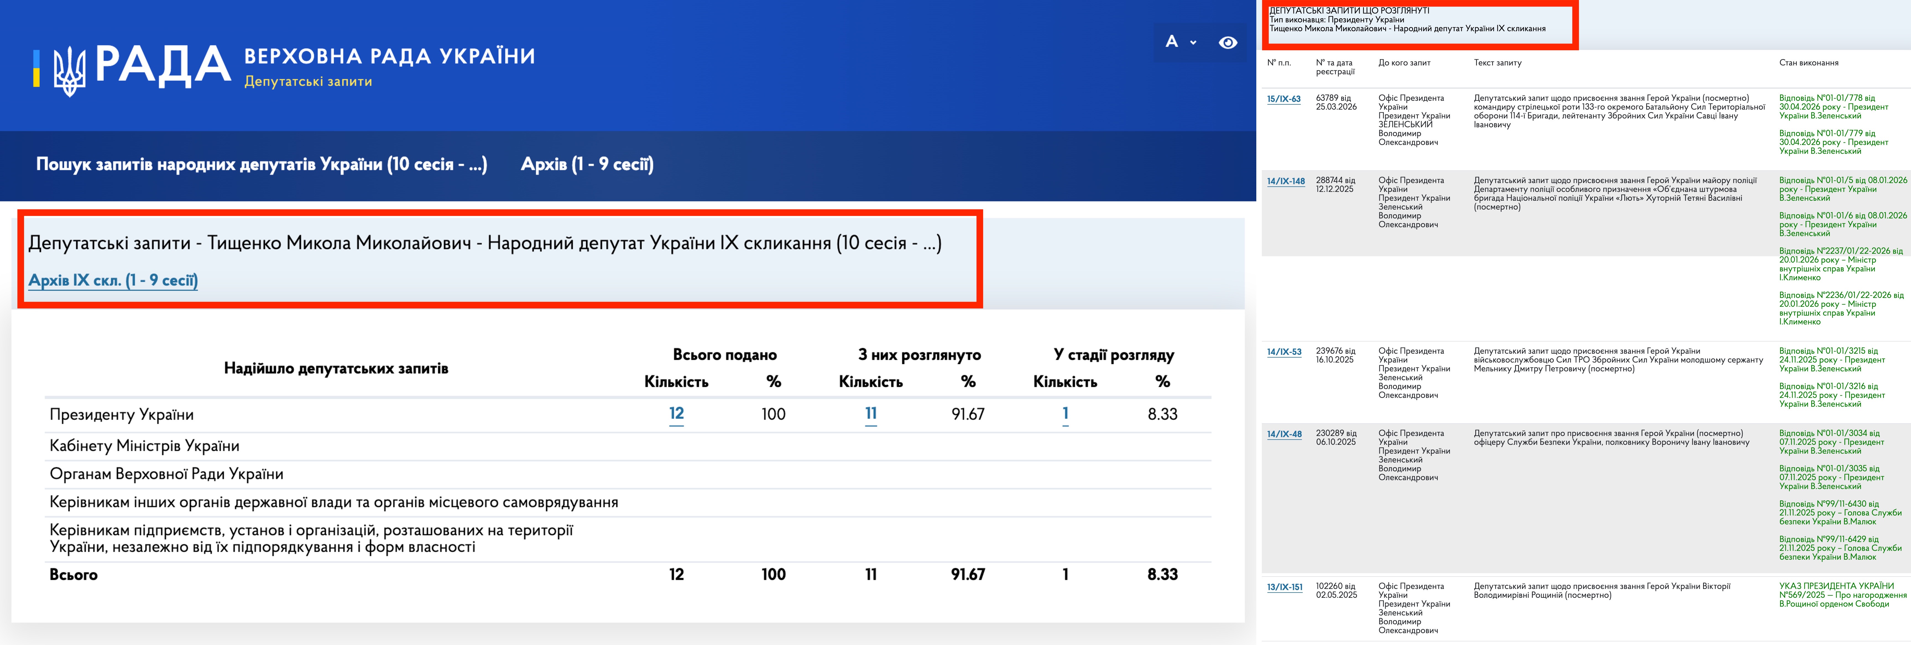
Task: Click the 'Президенту України' row label
Action: coord(122,415)
